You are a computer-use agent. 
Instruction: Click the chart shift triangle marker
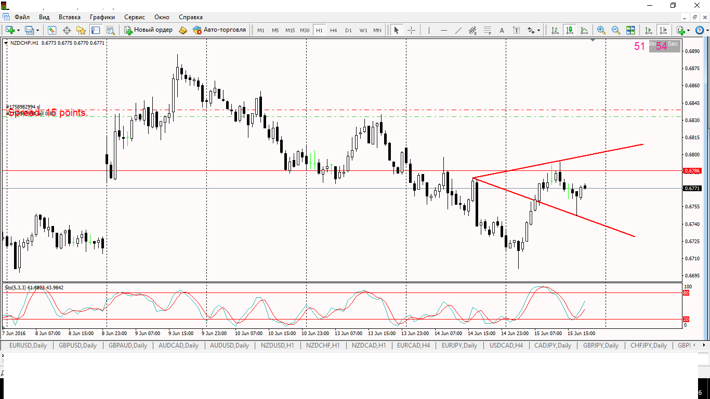(x=593, y=40)
